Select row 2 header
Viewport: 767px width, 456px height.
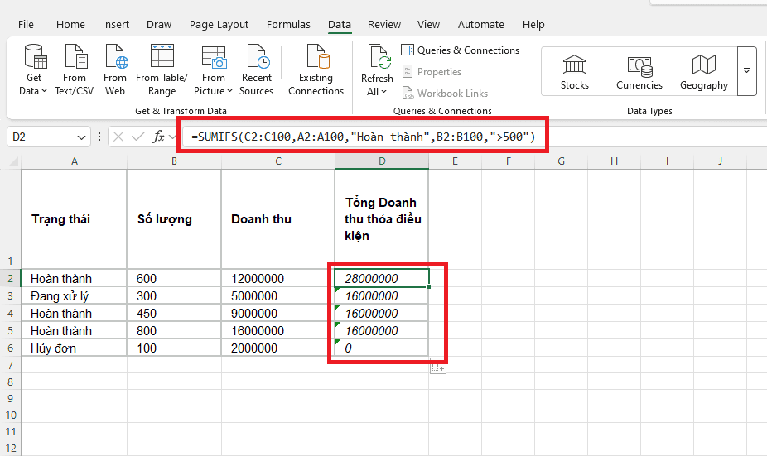(10, 279)
